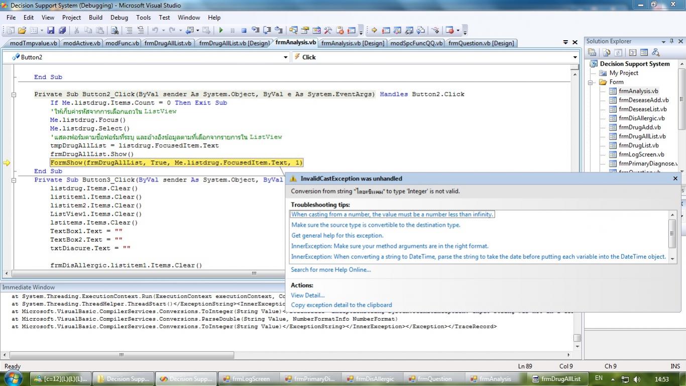Click the Windows Start button
The height and width of the screenshot is (386, 686).
click(x=14, y=378)
